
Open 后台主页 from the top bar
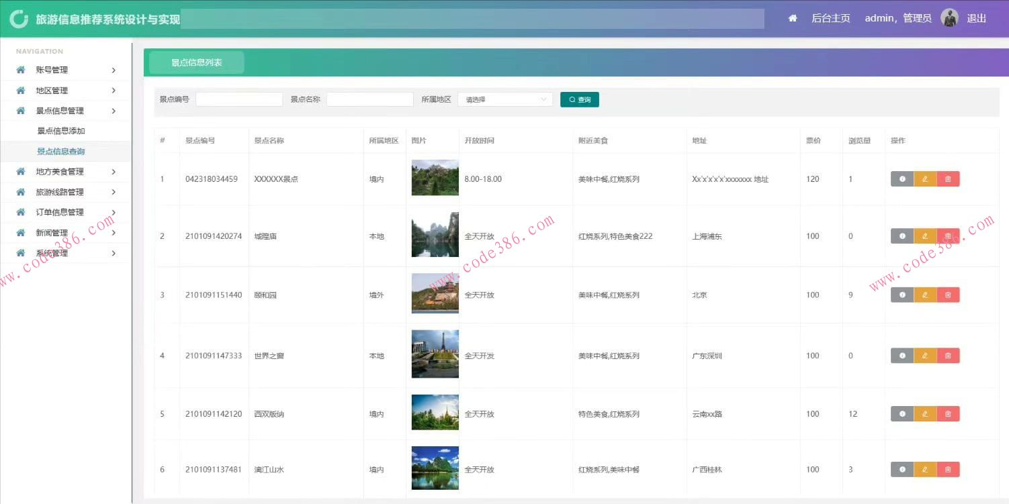[x=830, y=18]
